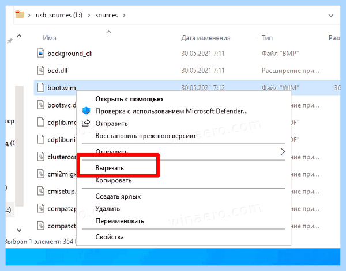Viewport: 346px width, 271px height.
Task: Expand the chevron before usb_sources breadcrumb
Action: click(29, 15)
